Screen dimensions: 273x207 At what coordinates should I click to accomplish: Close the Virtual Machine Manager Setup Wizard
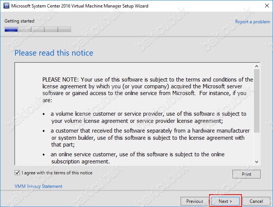point(263,6)
